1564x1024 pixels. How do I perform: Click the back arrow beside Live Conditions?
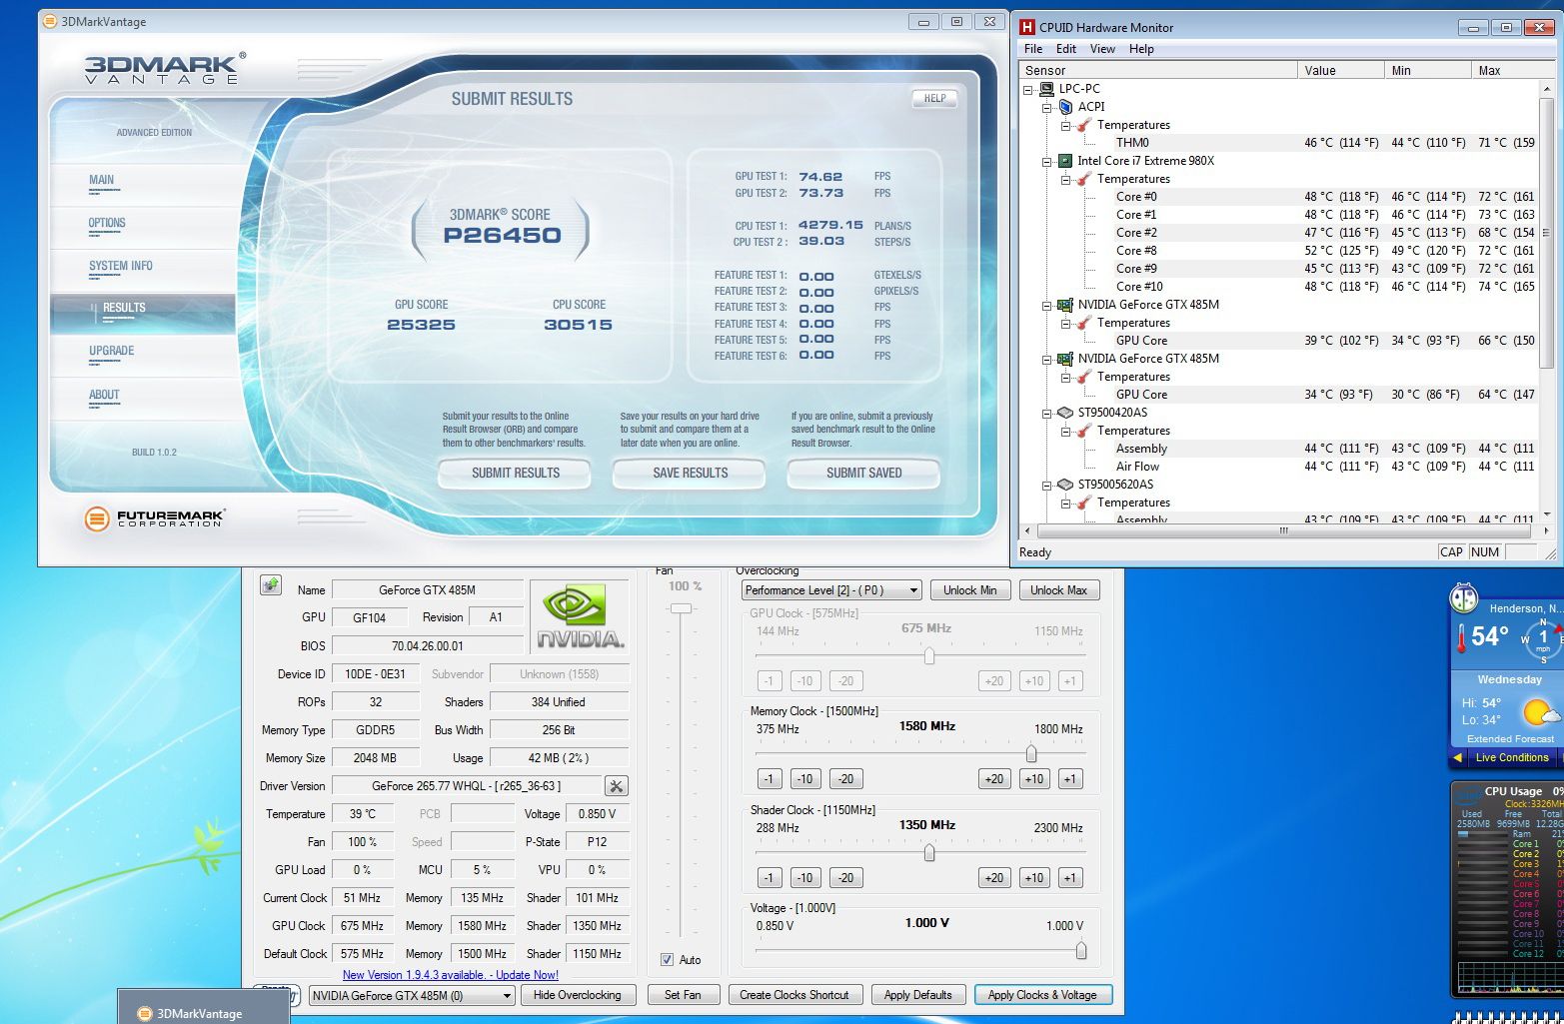(1458, 757)
